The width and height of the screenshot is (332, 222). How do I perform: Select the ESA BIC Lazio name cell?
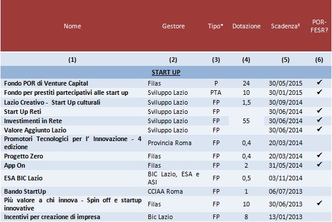(23, 178)
